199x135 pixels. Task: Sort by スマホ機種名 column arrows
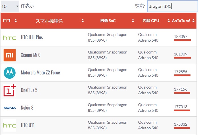click(x=83, y=21)
